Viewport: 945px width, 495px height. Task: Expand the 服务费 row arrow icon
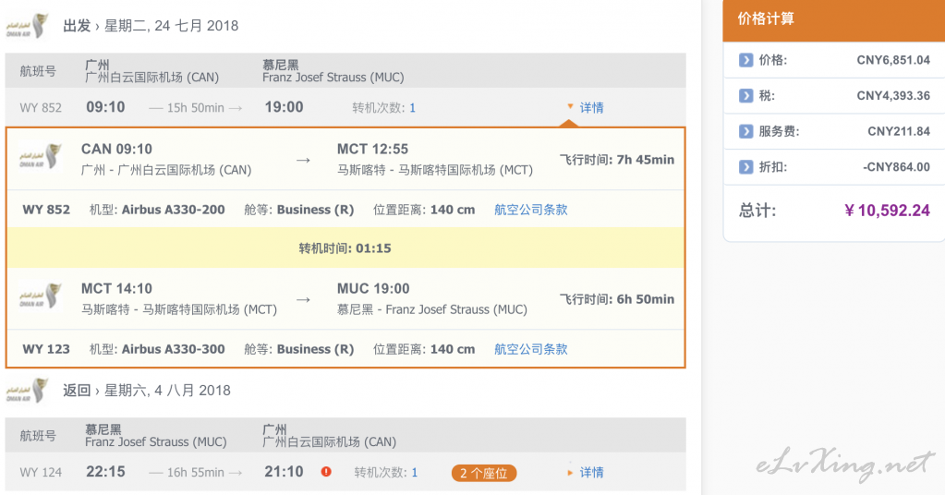coord(745,130)
